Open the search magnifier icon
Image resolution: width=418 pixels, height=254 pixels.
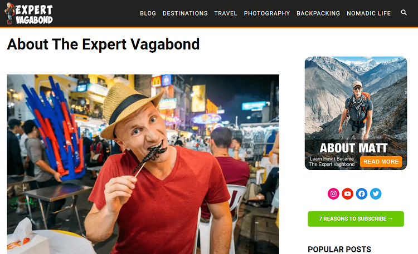click(404, 12)
